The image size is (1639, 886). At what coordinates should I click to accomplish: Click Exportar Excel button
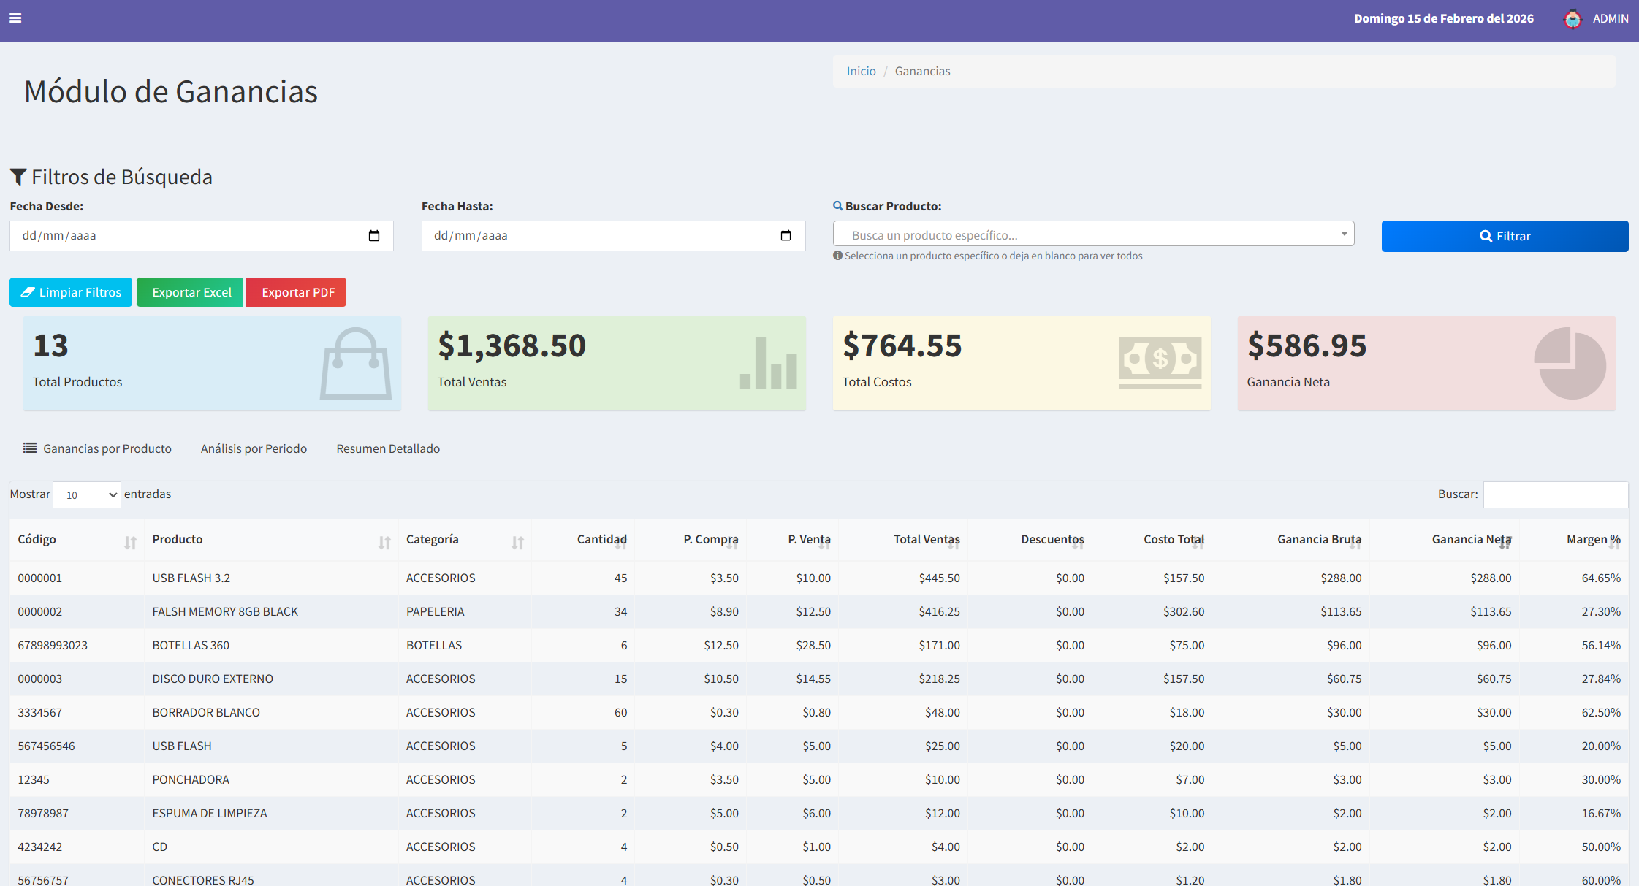pyautogui.click(x=190, y=292)
